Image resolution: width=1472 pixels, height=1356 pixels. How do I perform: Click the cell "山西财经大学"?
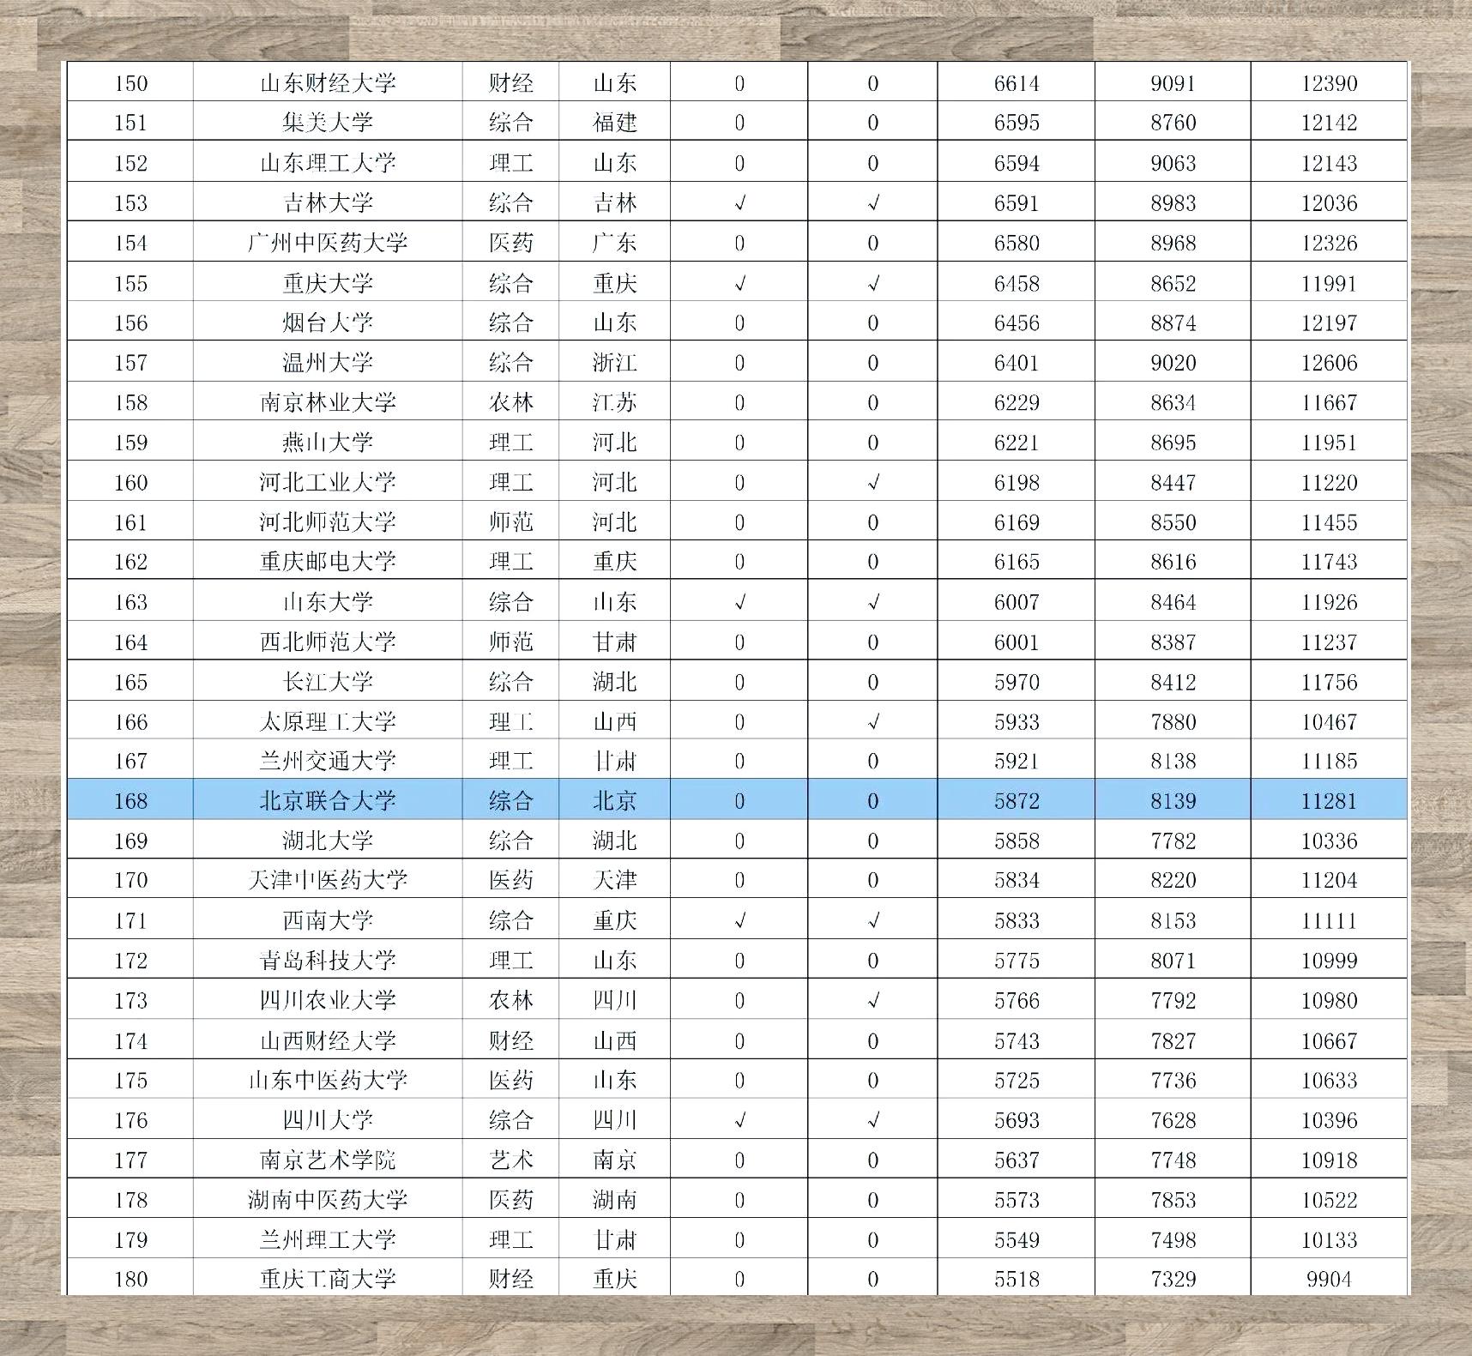point(328,1040)
